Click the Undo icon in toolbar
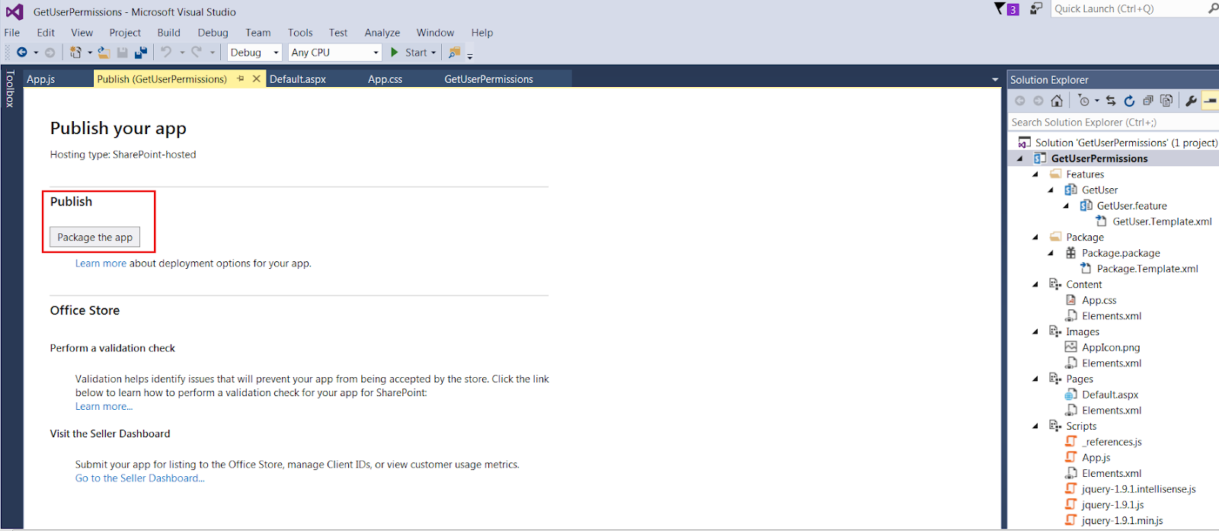This screenshot has width=1219, height=531. [166, 53]
